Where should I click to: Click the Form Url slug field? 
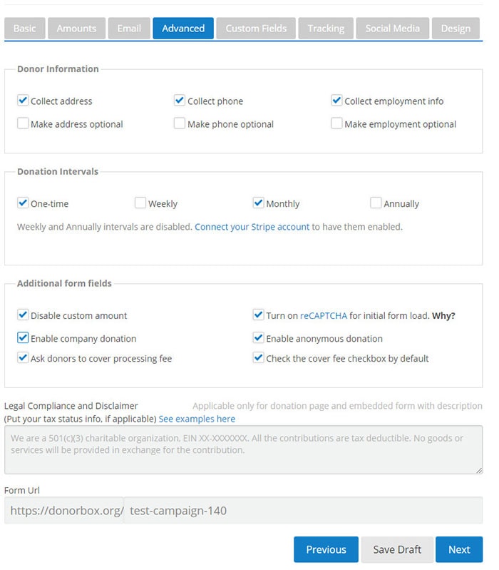pos(303,510)
